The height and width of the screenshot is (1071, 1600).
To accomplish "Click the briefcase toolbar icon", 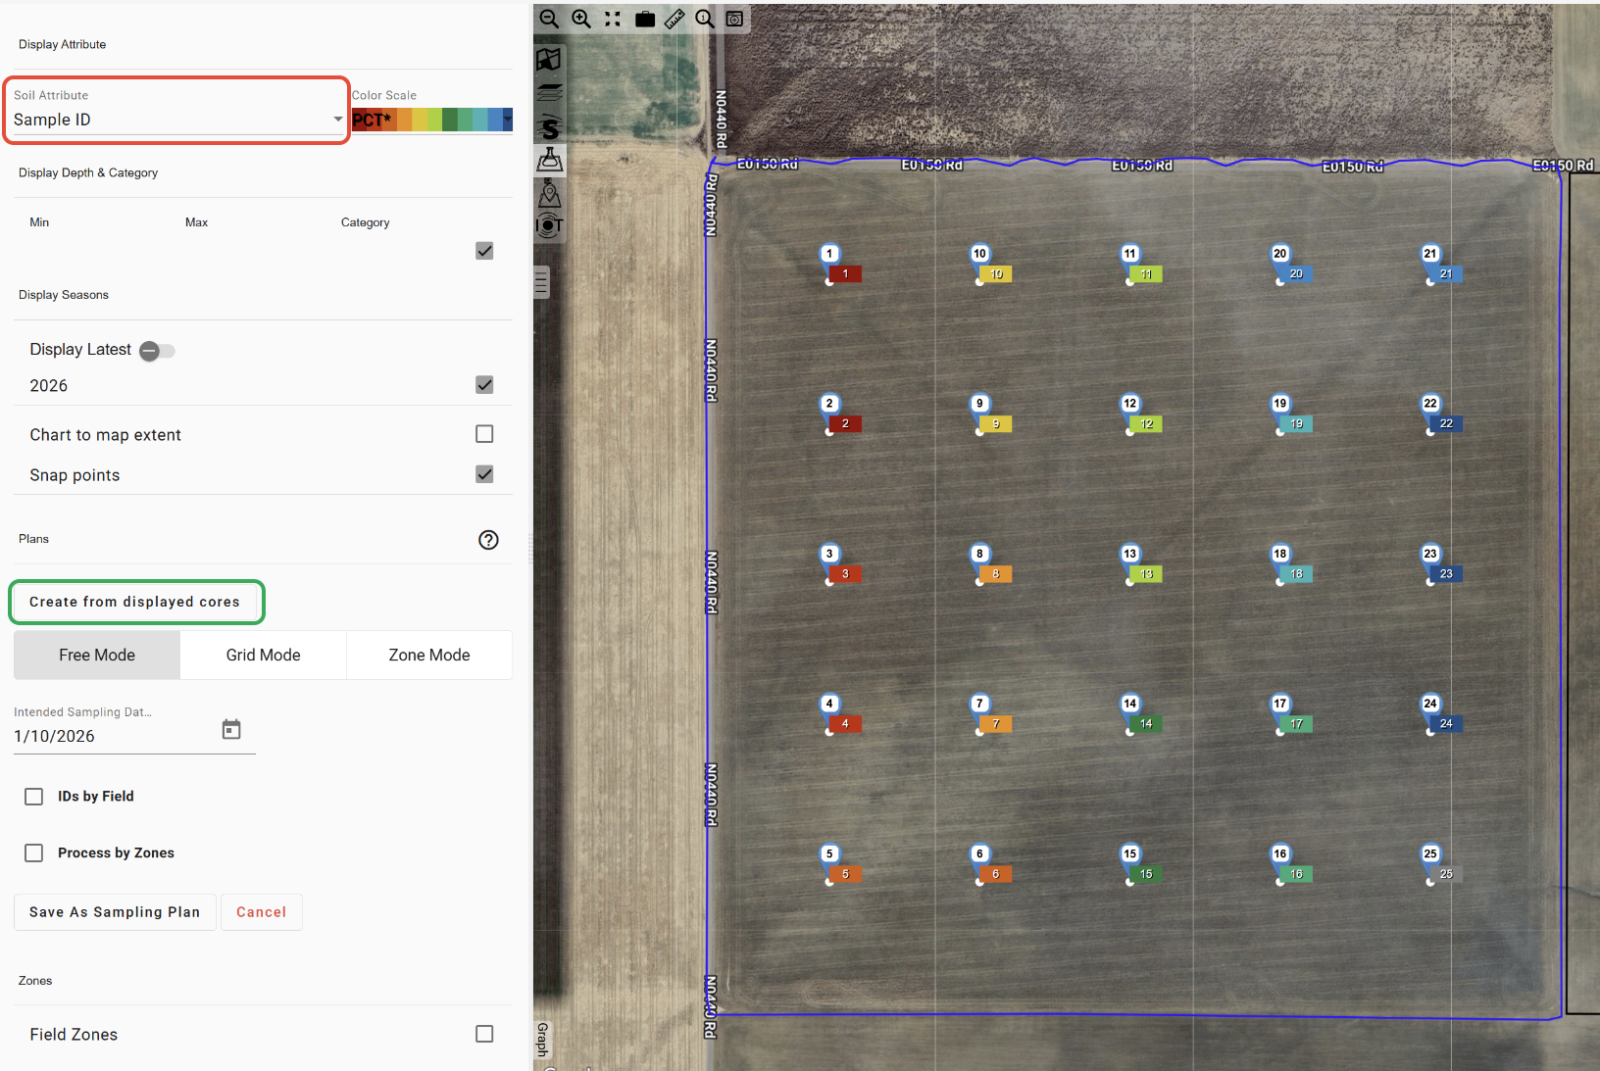I will [644, 19].
